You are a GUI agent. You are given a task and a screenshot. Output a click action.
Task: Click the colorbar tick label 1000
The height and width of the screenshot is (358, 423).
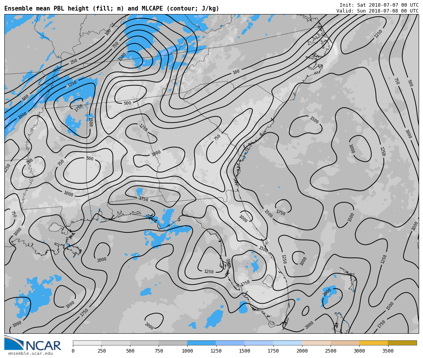pyautogui.click(x=187, y=351)
